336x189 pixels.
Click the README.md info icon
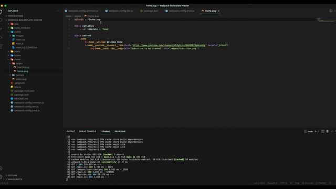[12, 99]
